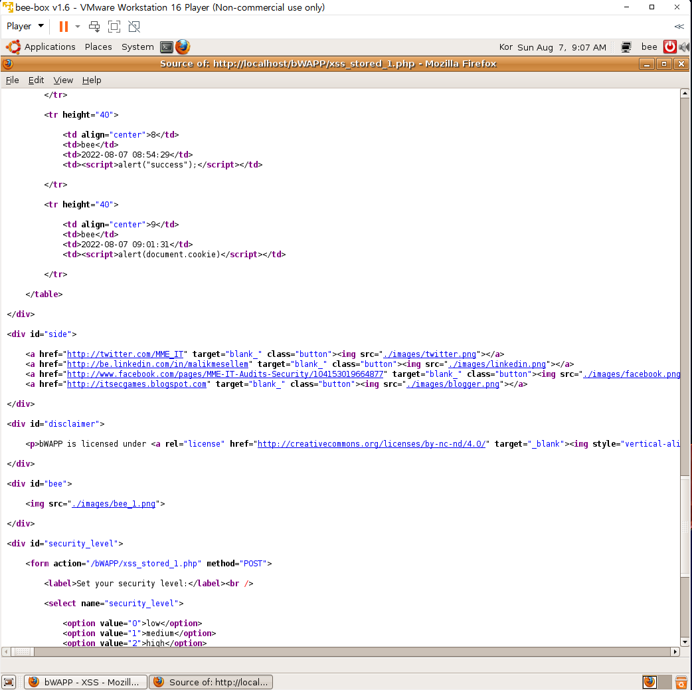The image size is (692, 690).
Task: Click the Set your security level label line
Action: pos(149,584)
